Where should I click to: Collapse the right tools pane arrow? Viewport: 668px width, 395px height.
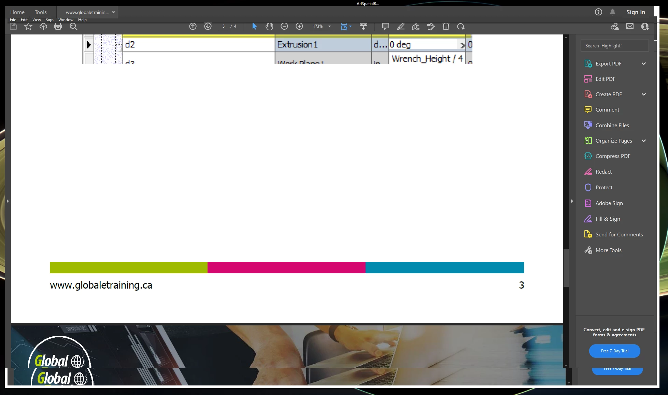[572, 201]
